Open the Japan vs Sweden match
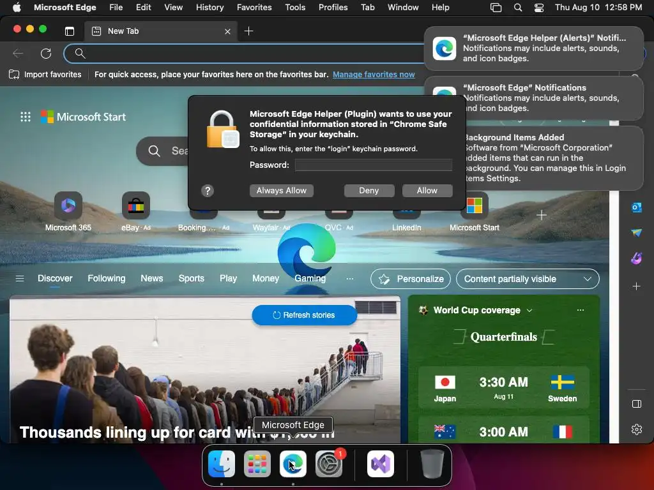654x490 pixels. 503,388
